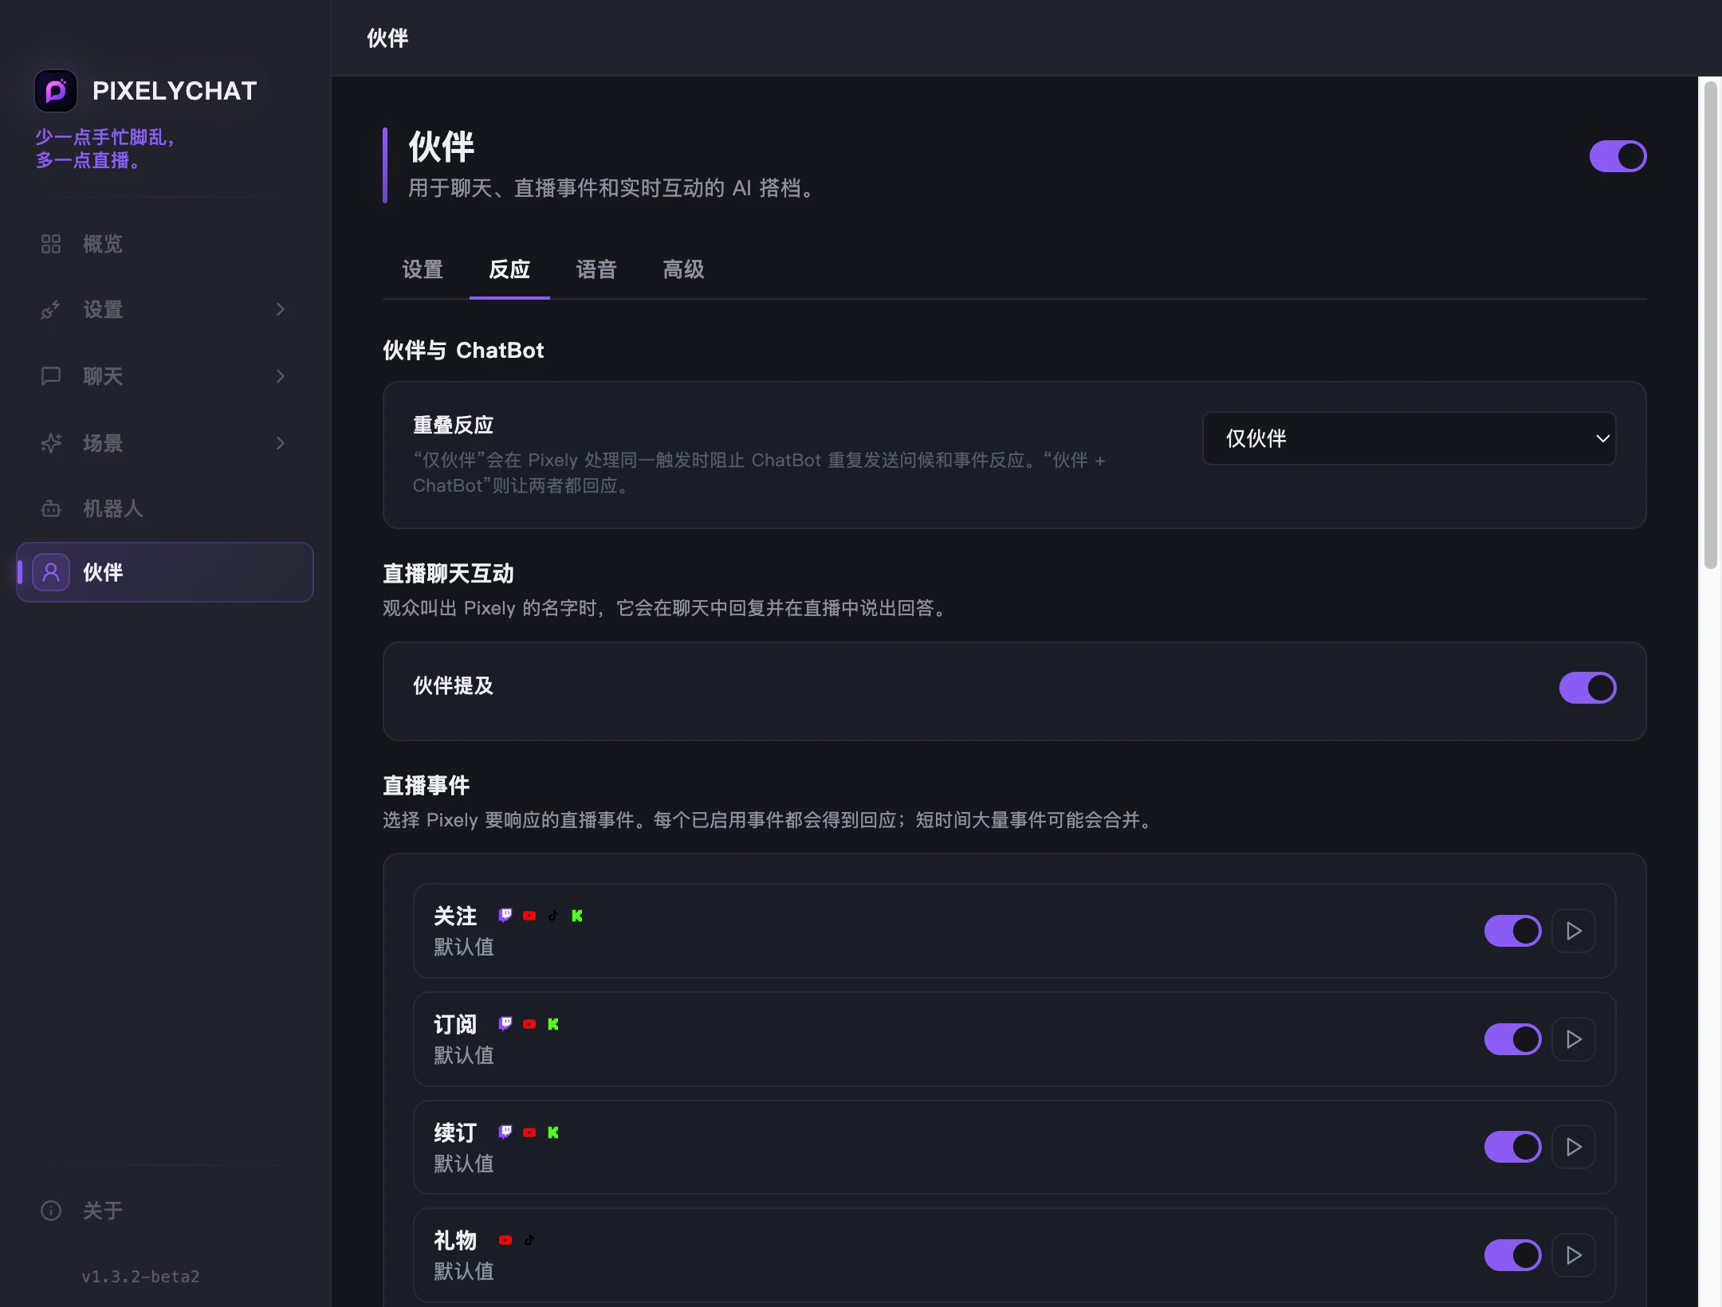The height and width of the screenshot is (1307, 1722).
Task: Click the v1.3.2-beta2 version label
Action: 140,1277
